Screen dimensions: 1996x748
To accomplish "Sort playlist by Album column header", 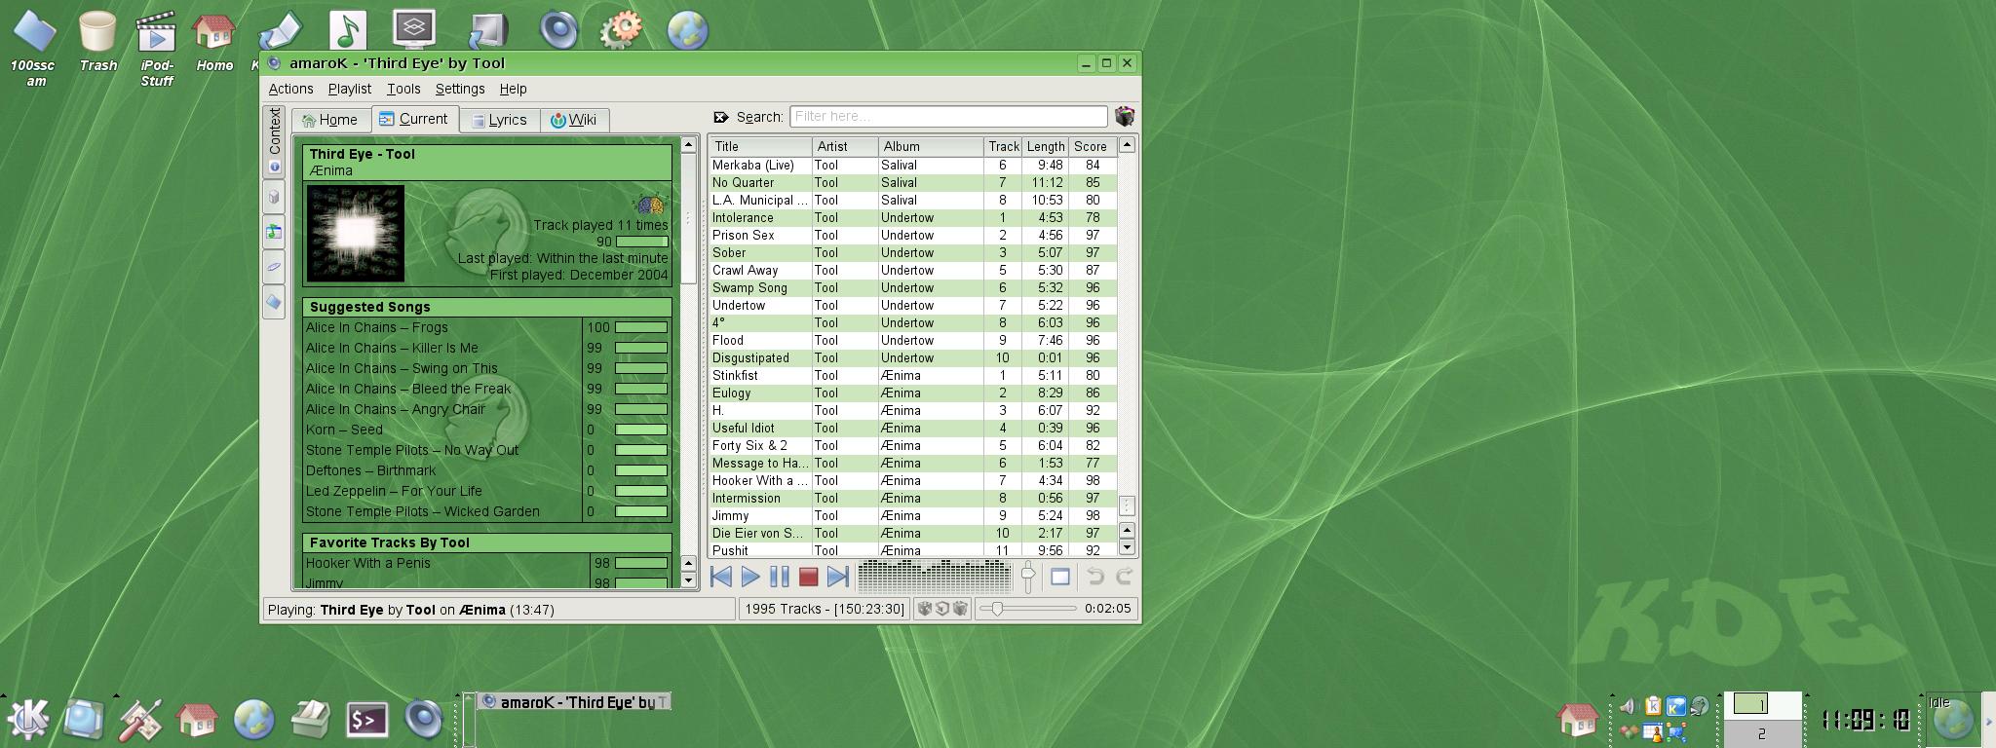I will tap(931, 146).
